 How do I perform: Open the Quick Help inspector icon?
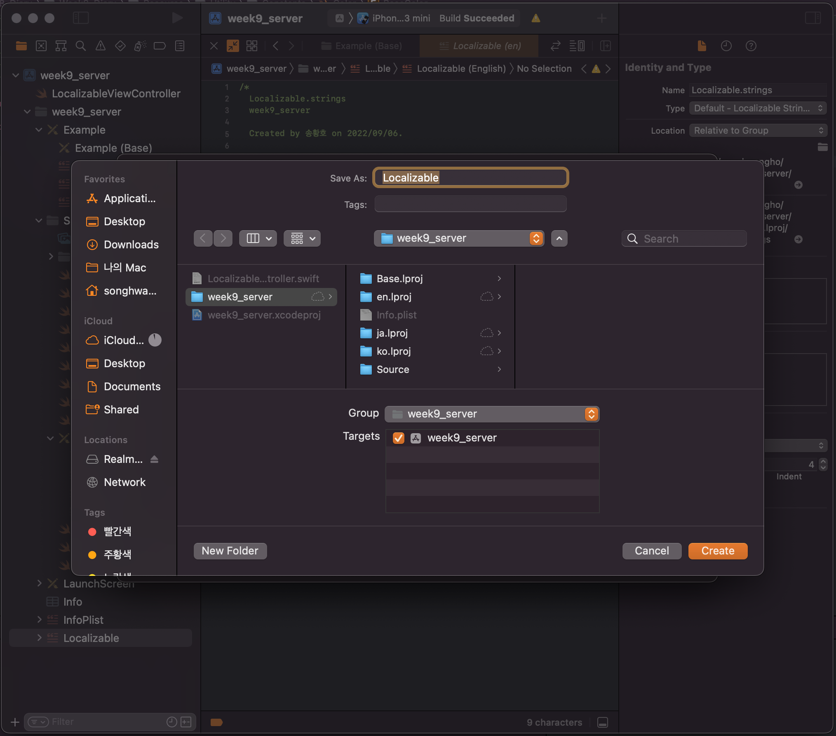point(751,46)
